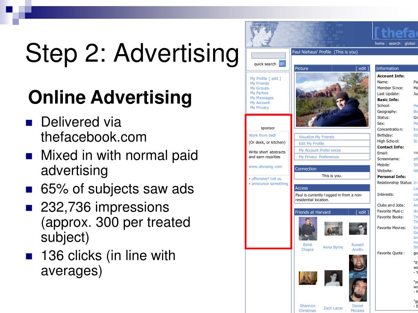Open My Friends sidebar link

tap(259, 83)
